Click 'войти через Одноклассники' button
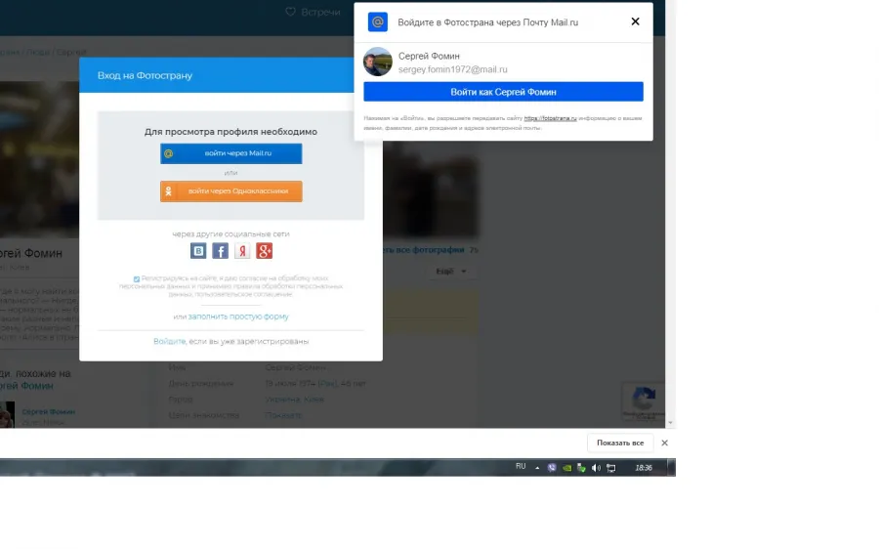The height and width of the screenshot is (549, 879). click(230, 191)
